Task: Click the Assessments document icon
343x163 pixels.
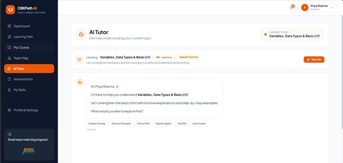Action: pos(9,79)
